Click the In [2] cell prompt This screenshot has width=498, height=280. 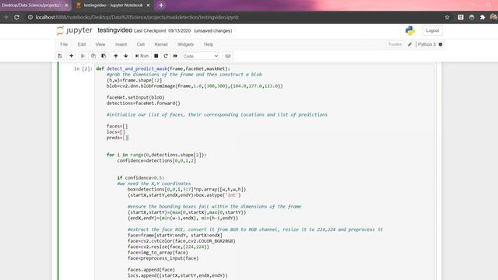(x=83, y=68)
